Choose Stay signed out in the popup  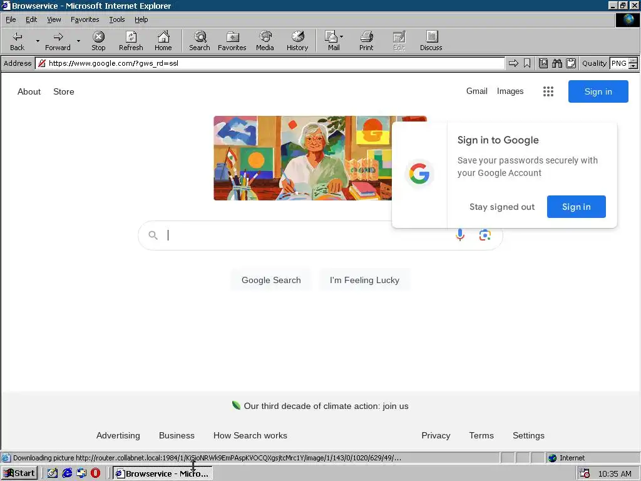point(502,207)
